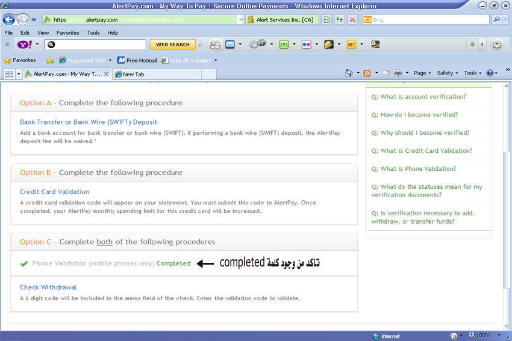Viewport: 512px width, 341px height.
Task: Open the Credit Card Validation link
Action: point(54,192)
